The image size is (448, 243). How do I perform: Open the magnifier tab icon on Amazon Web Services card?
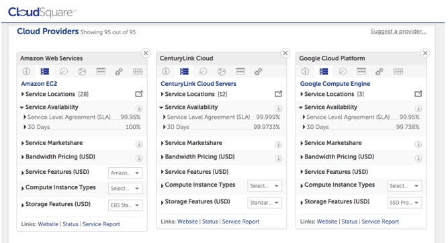63,71
